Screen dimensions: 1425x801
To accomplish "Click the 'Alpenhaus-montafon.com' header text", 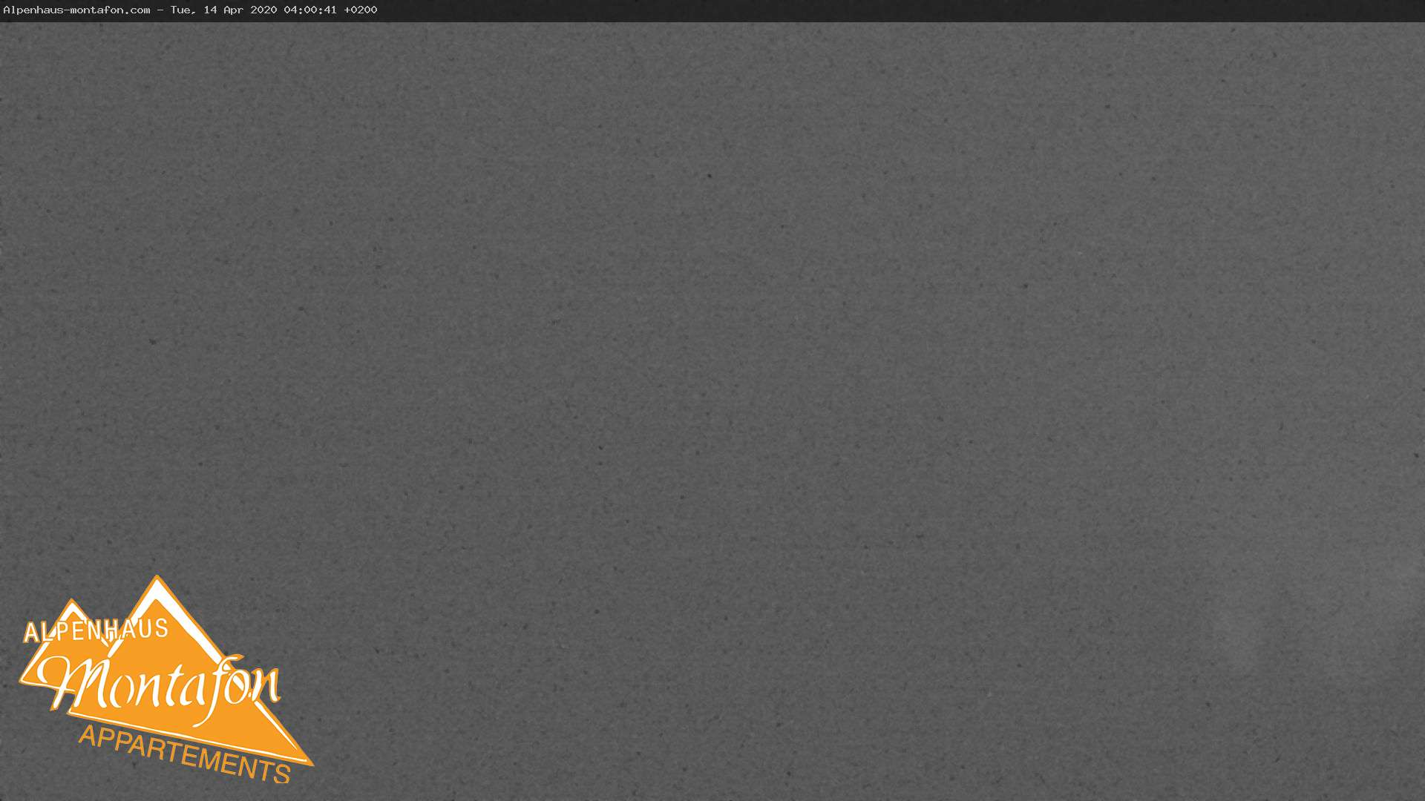I will 76,10.
